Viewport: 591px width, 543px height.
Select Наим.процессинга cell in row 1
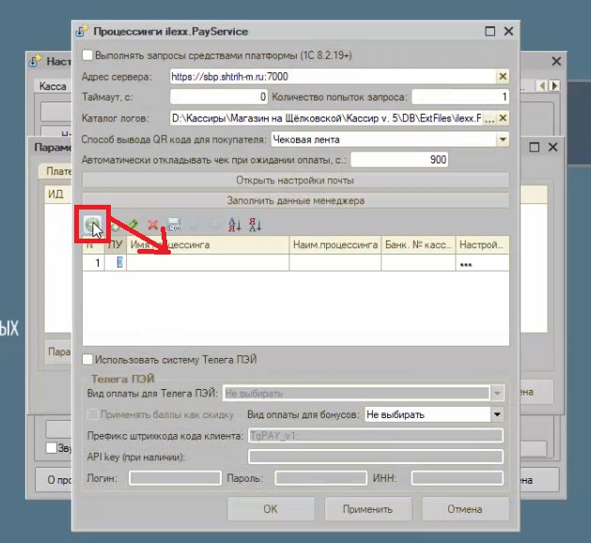coord(335,263)
